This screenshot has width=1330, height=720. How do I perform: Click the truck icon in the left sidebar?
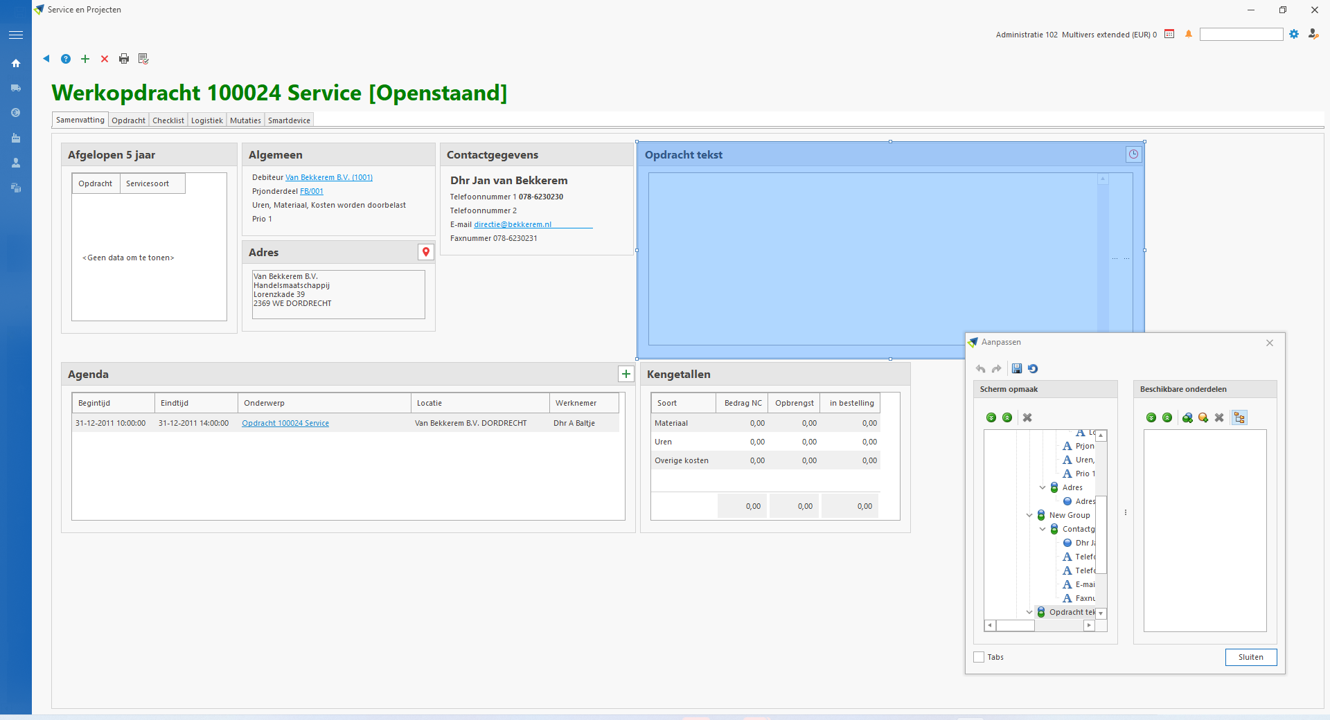tap(16, 88)
